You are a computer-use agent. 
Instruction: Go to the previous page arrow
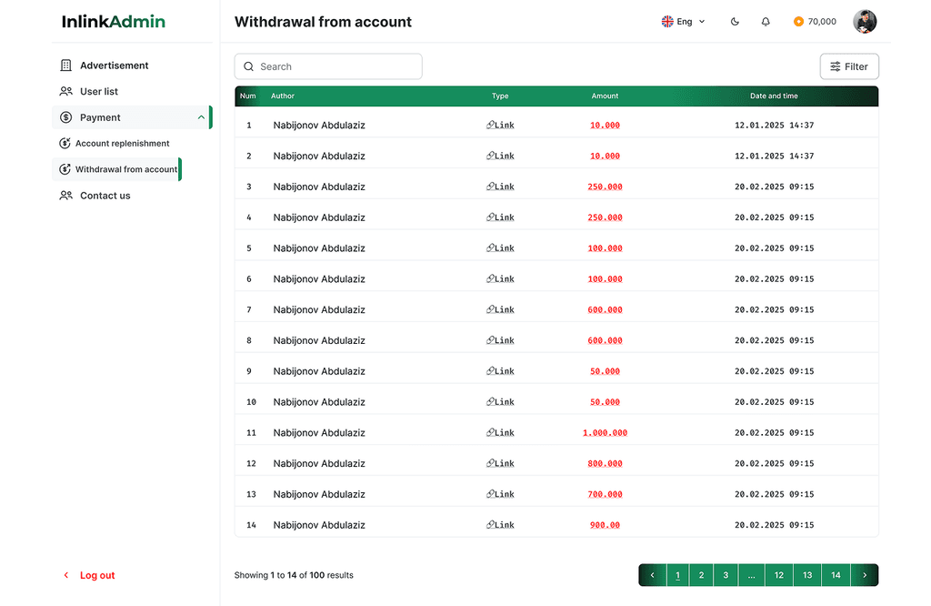652,575
